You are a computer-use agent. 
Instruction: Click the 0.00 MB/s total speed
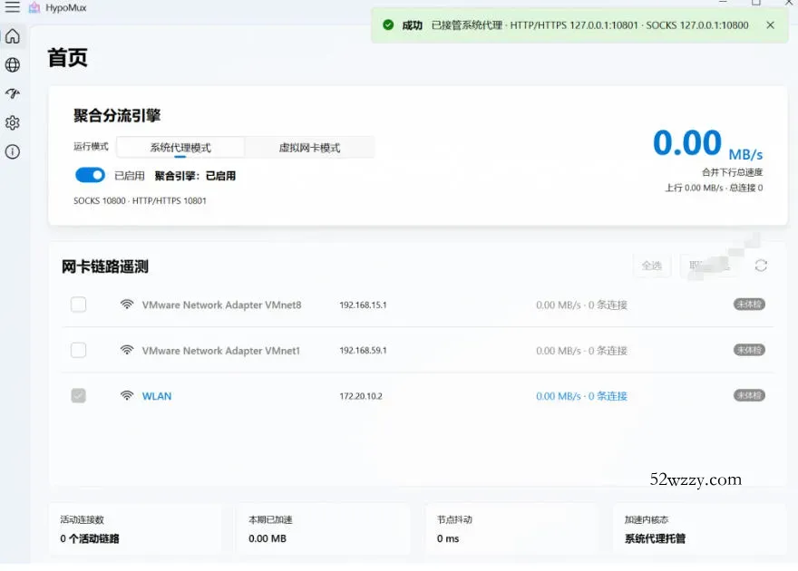pos(708,143)
